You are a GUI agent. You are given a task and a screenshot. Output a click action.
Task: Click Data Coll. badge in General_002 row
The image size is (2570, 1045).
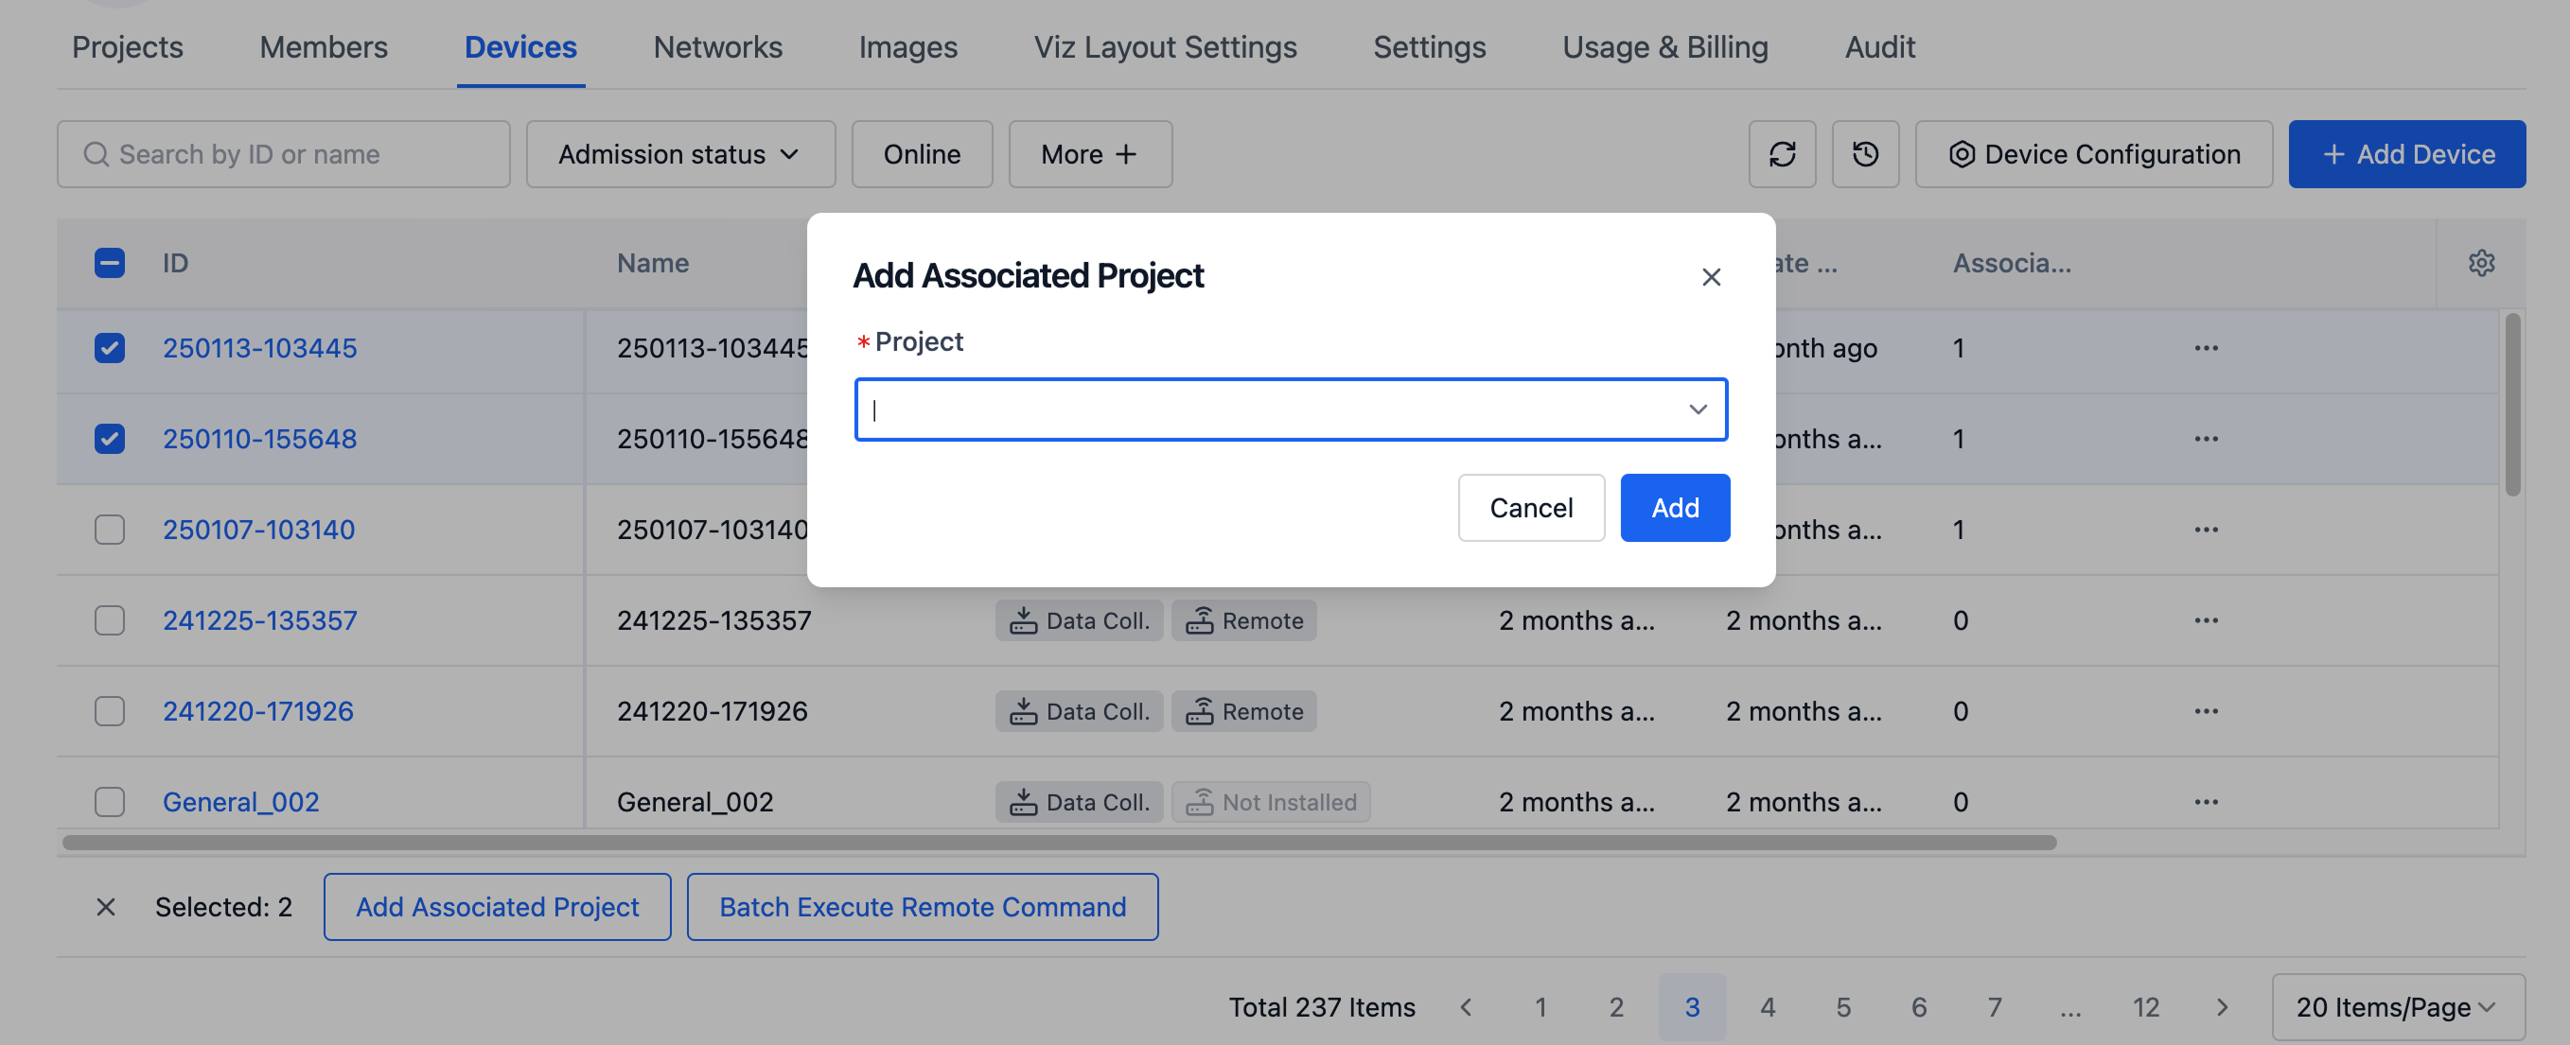[x=1079, y=802]
